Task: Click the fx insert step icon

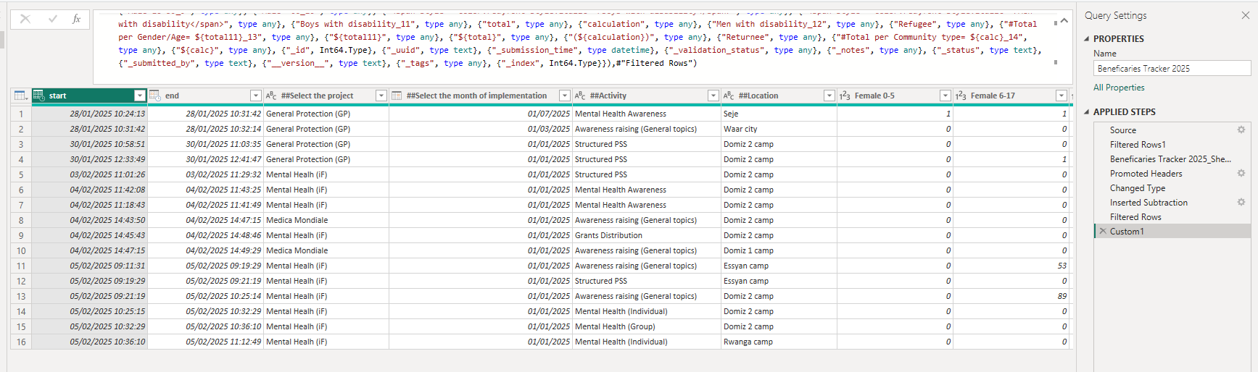Action: tap(76, 19)
